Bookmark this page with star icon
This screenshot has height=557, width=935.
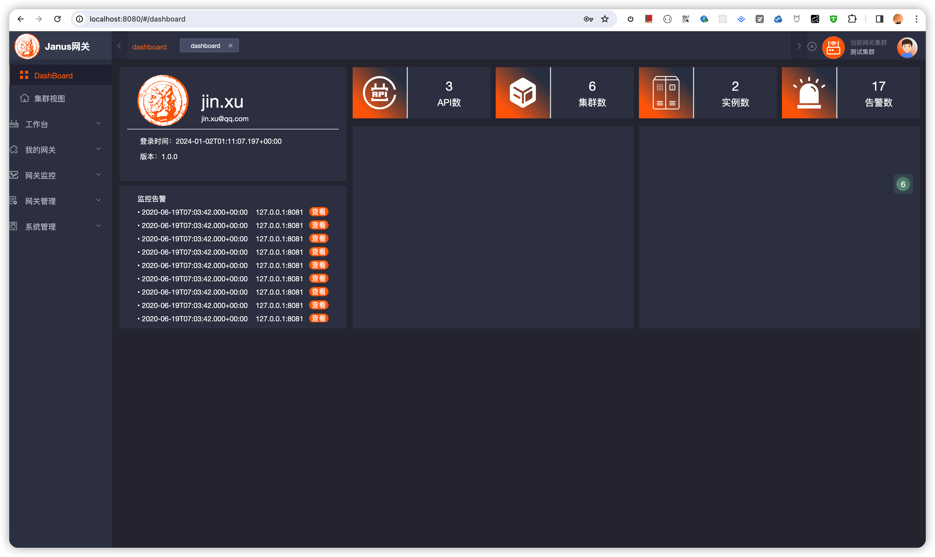[x=605, y=19]
